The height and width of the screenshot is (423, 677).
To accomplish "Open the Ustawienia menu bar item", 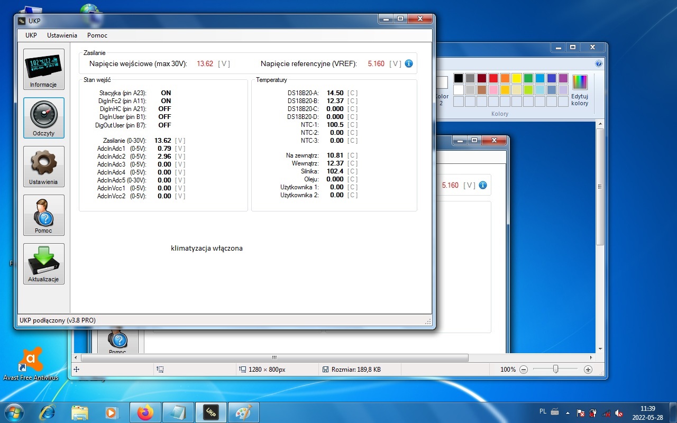I will (x=62, y=35).
